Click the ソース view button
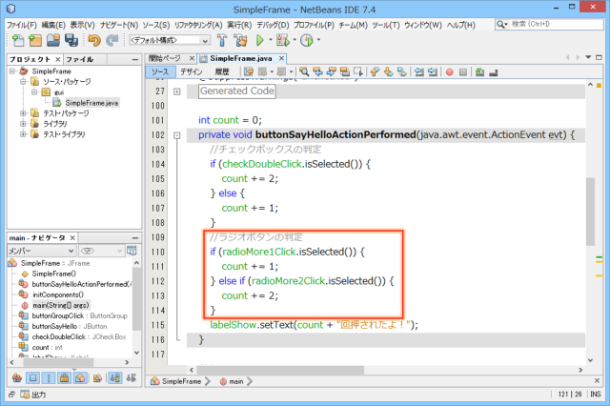Image resolution: width=610 pixels, height=406 pixels. (160, 71)
